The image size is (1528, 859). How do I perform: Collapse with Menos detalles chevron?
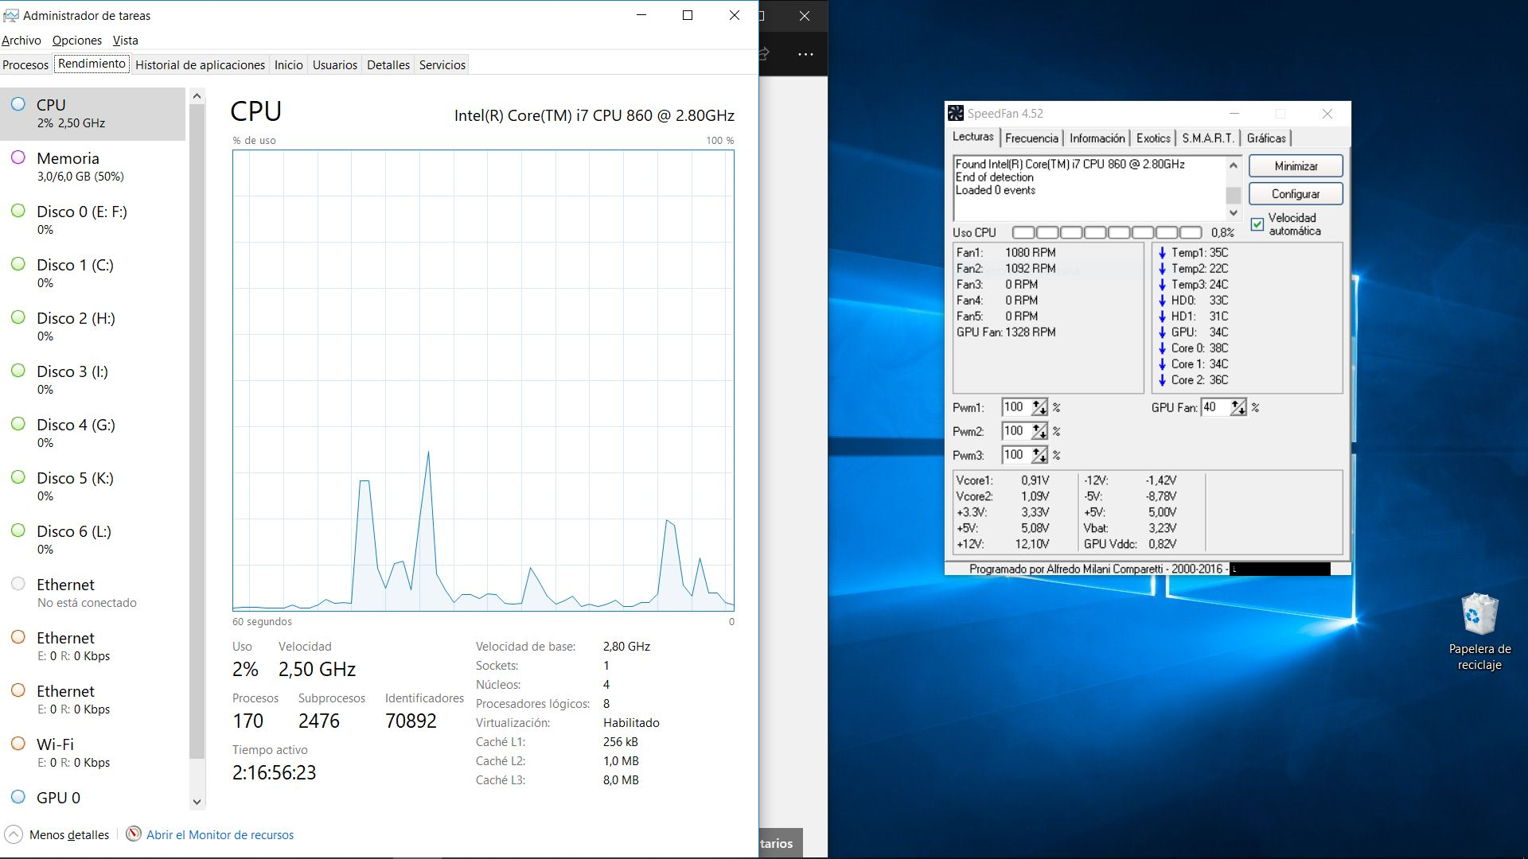pyautogui.click(x=14, y=834)
